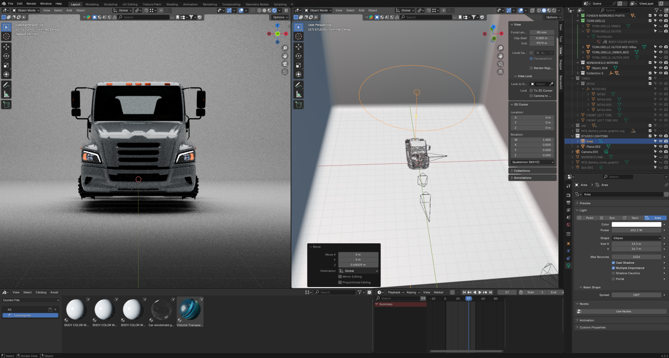
Task: Open the Object Mode dropdown in the left viewport
Action: (x=26, y=10)
